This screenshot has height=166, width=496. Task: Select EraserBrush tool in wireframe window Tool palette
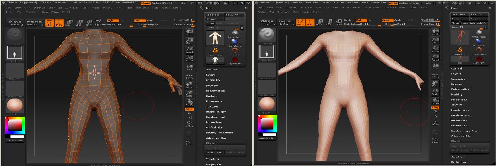235,52
